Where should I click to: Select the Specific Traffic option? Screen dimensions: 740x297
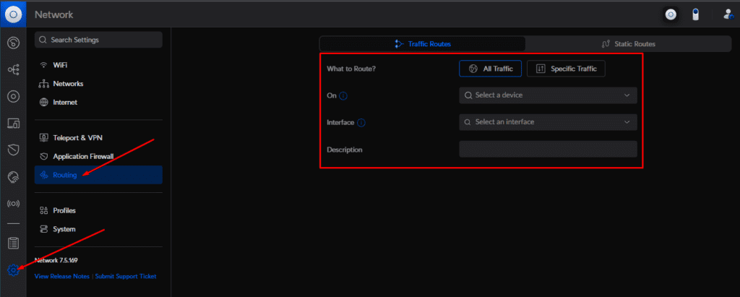click(x=566, y=69)
